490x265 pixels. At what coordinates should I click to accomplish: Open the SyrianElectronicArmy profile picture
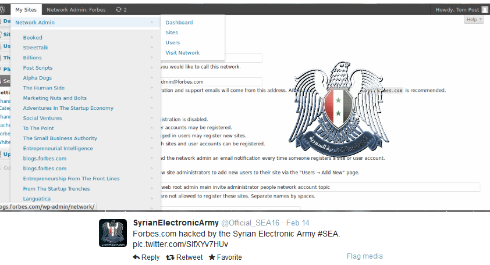113,233
